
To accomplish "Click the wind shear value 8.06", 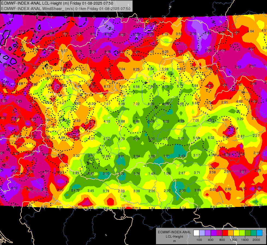I will pyautogui.click(x=151, y=69).
